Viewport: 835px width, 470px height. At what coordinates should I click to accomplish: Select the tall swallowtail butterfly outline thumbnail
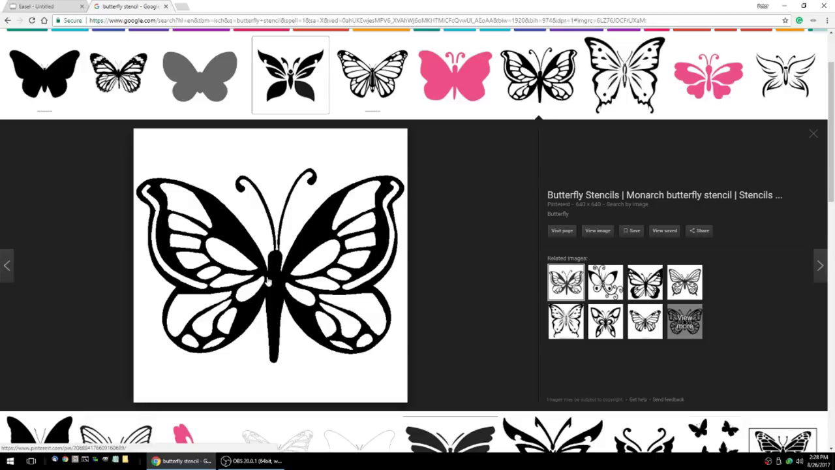click(625, 74)
